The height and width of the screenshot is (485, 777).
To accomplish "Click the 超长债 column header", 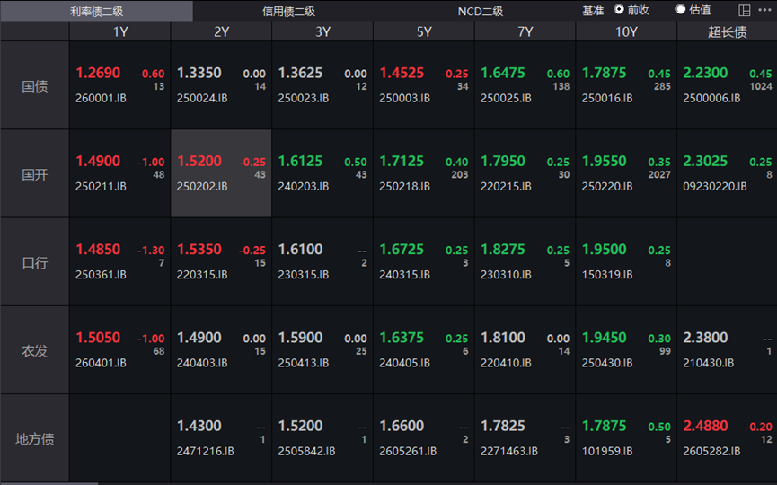I will [x=727, y=31].
